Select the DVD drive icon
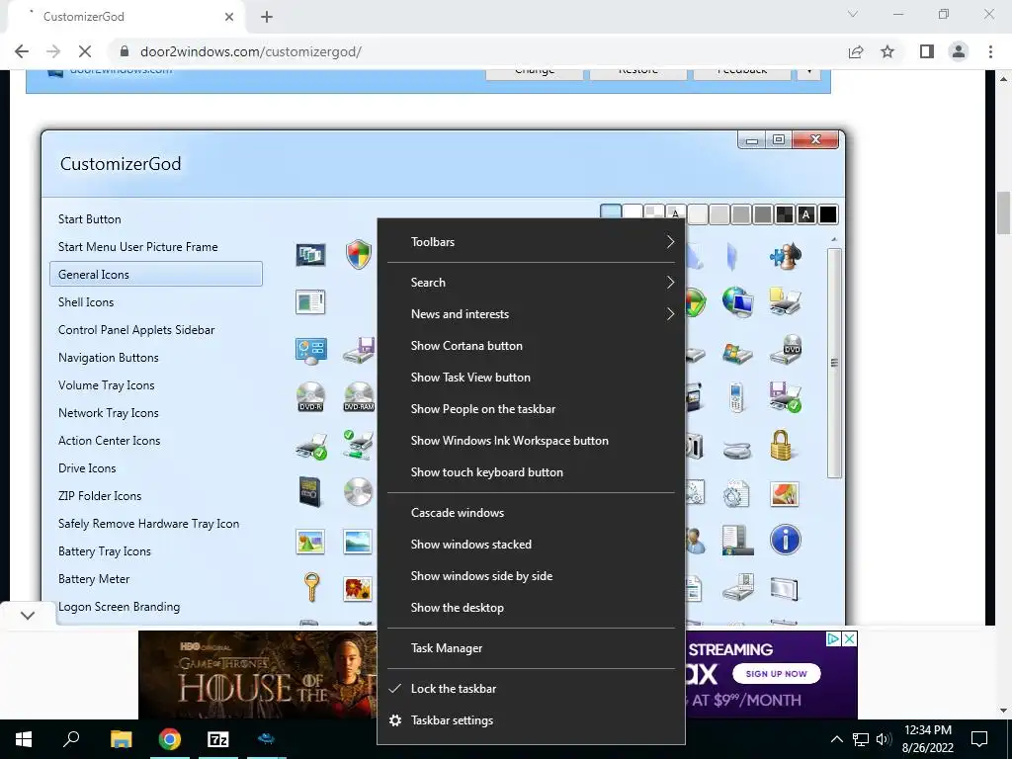The height and width of the screenshot is (759, 1012). pyautogui.click(x=786, y=349)
